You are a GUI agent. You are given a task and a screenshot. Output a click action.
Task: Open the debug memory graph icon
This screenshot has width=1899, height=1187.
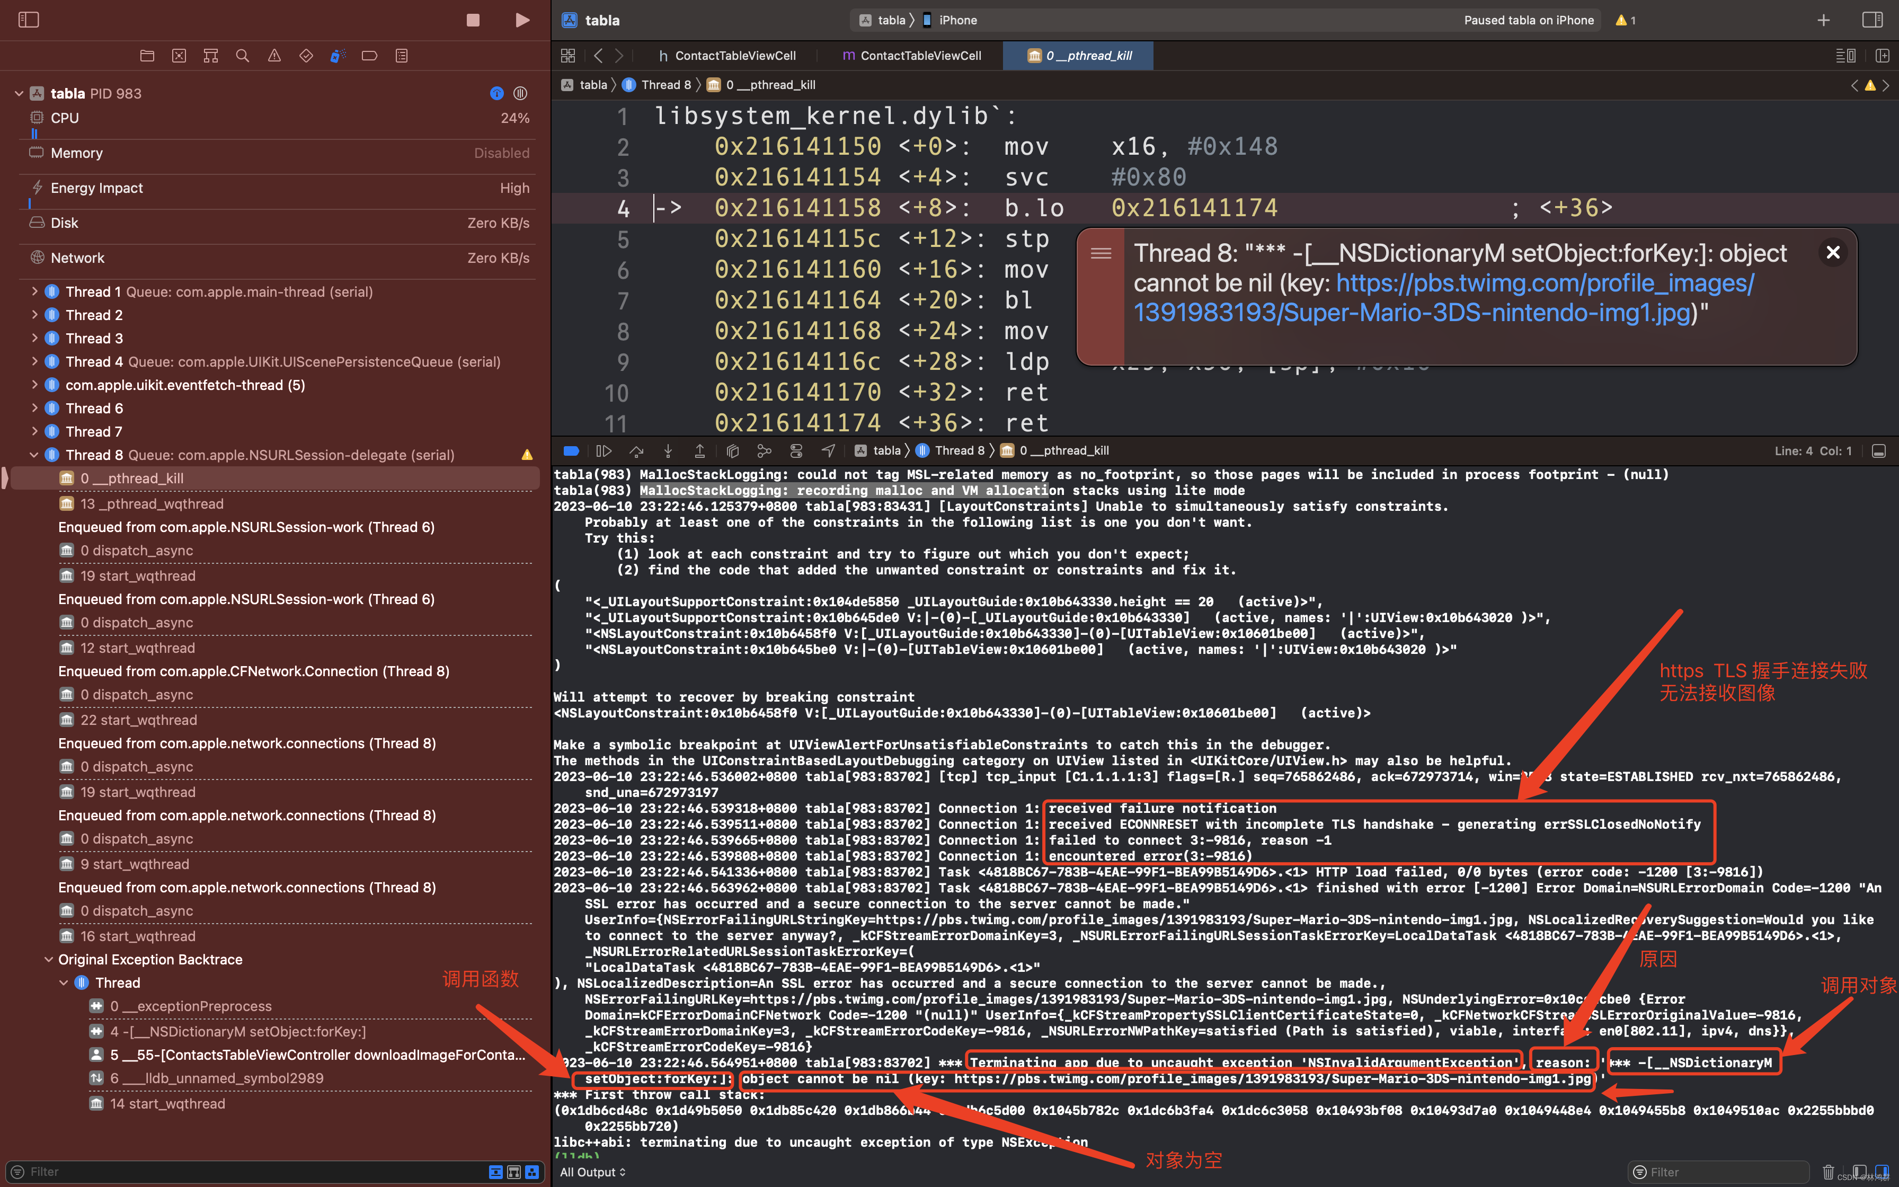pos(764,450)
